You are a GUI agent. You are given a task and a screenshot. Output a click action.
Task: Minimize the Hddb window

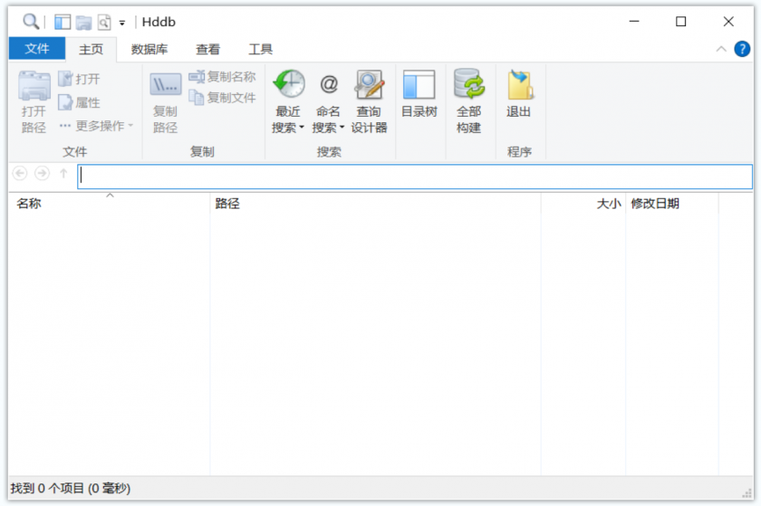coord(634,22)
